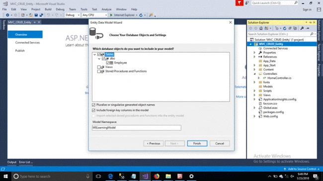Image resolution: width=323 pixels, height=181 pixels.
Task: Collapse the Tables tree node
Action: [94, 55]
